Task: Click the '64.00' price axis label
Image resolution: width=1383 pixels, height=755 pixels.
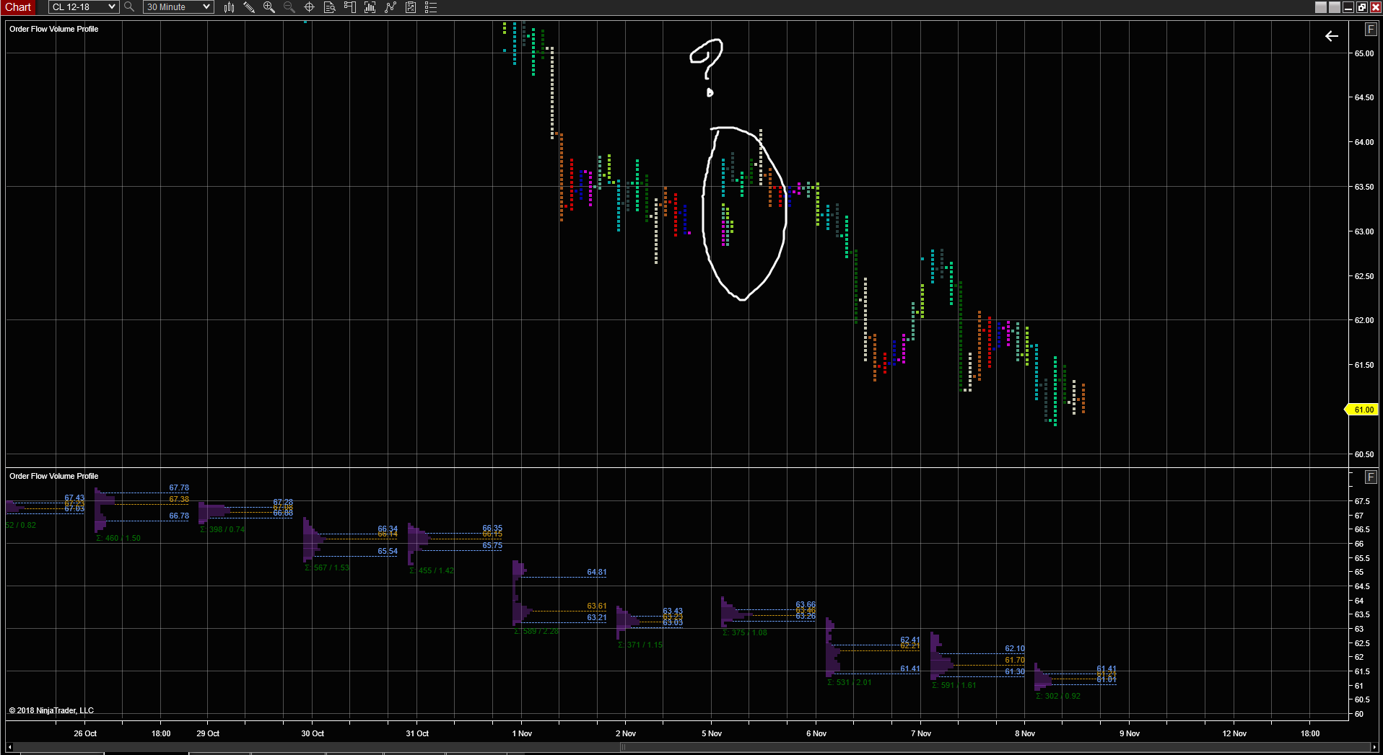Action: [1364, 142]
